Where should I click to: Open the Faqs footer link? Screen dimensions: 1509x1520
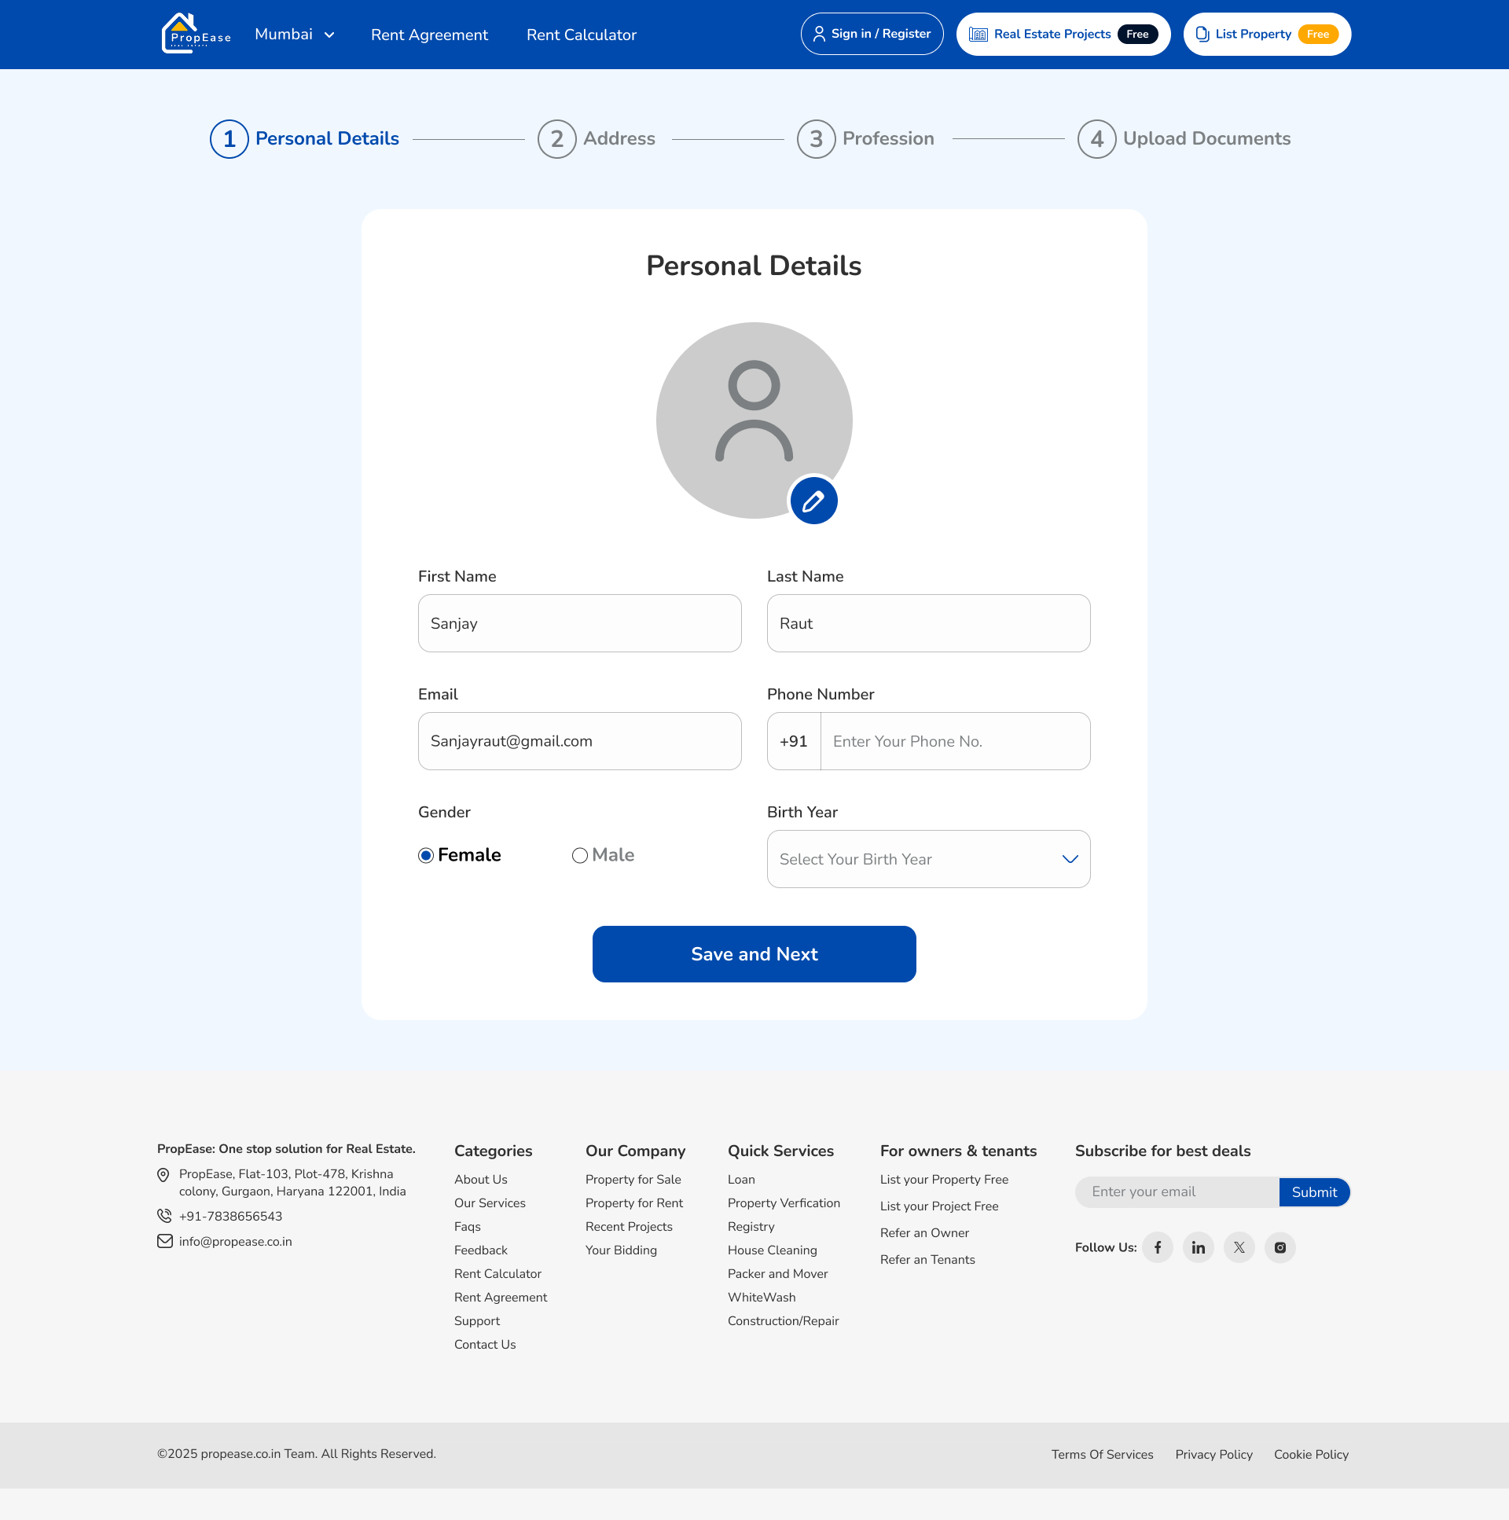click(x=468, y=1227)
